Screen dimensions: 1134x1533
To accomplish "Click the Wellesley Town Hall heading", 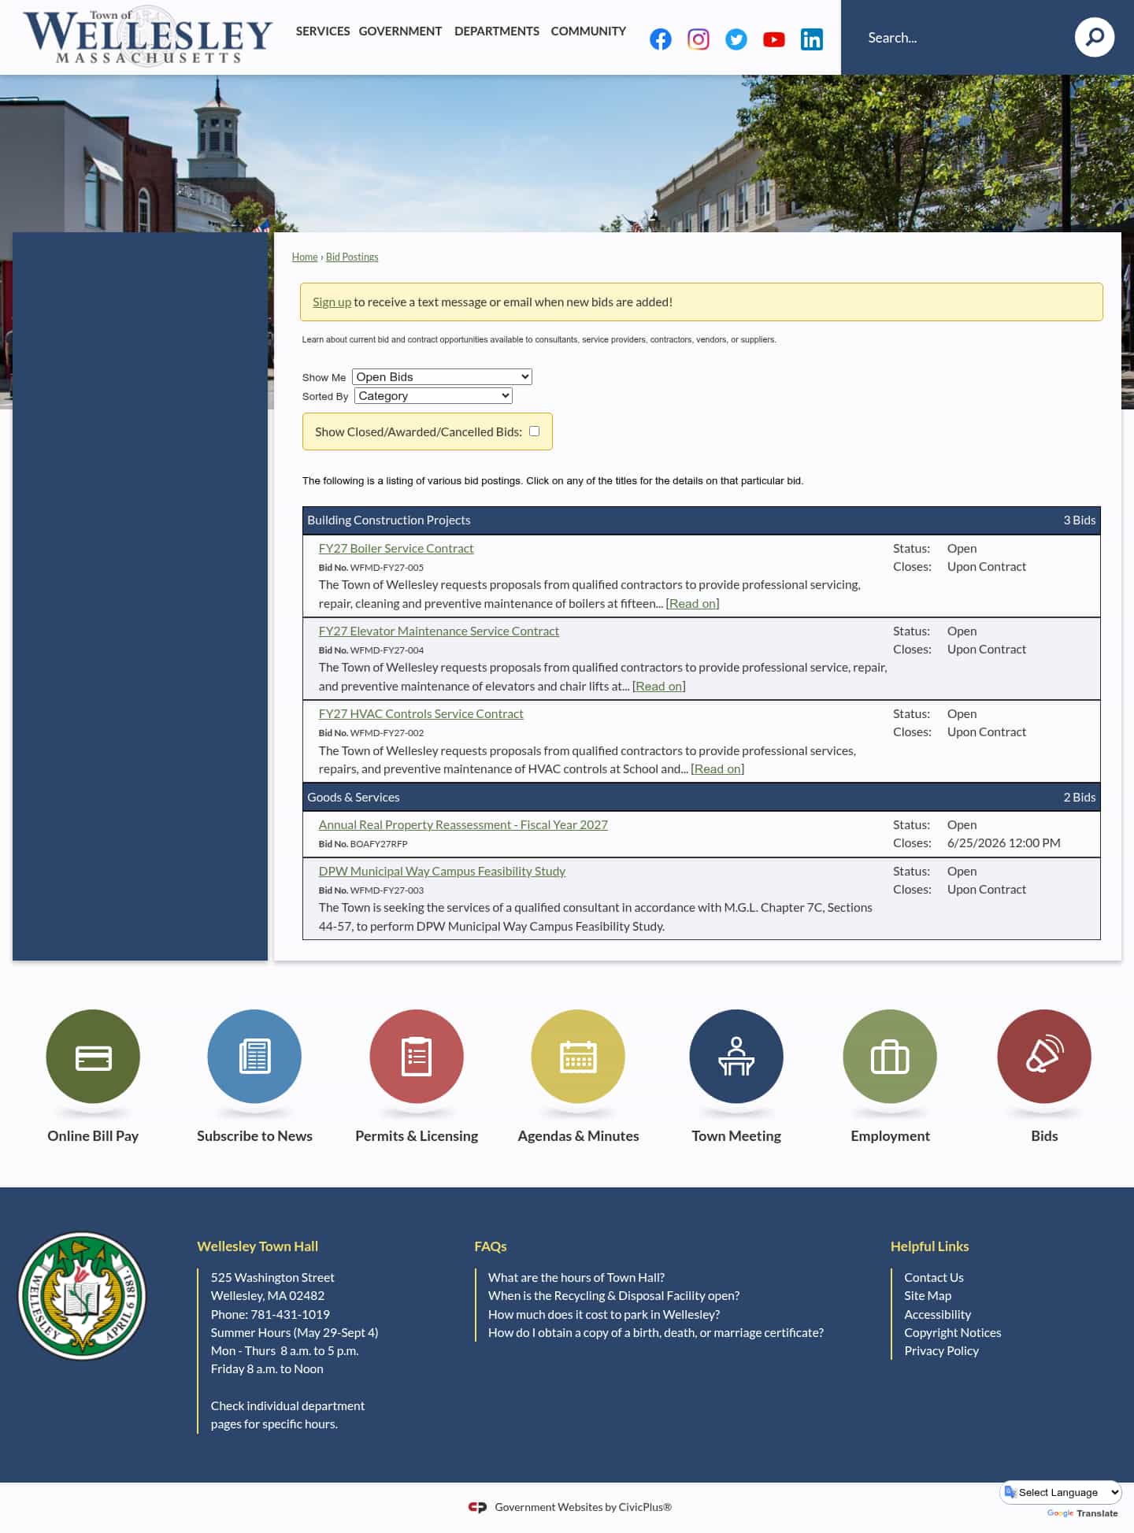I will click(258, 1246).
